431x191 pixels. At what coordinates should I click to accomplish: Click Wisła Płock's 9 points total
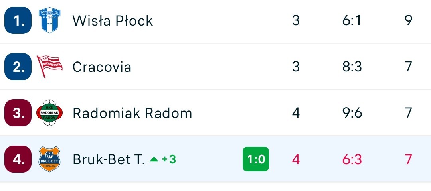pos(408,20)
